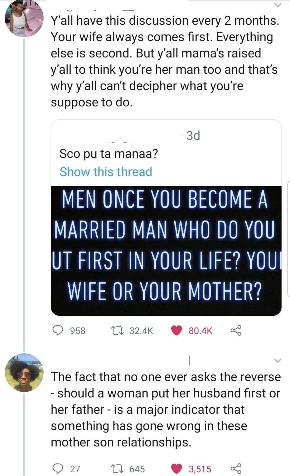Share the first tweet via share icon

coord(236,330)
